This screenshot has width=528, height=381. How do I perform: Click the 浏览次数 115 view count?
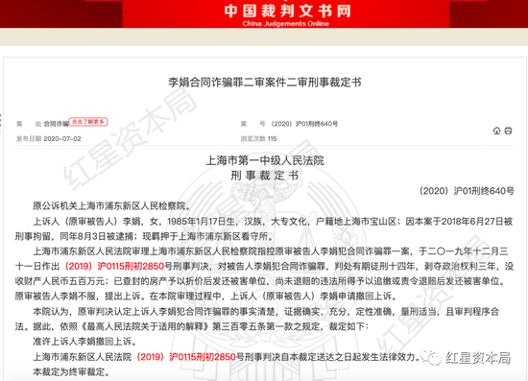click(x=258, y=138)
